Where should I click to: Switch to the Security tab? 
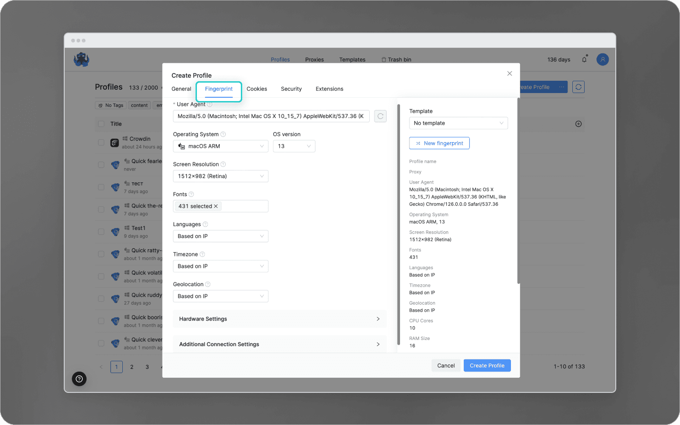pyautogui.click(x=291, y=89)
